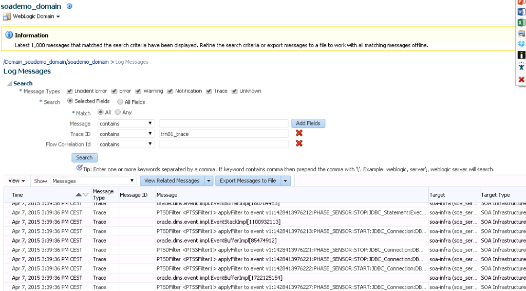Screen dimensions: 526x291
Task: Remove the Flow Correlation Id search field
Action: pyautogui.click(x=299, y=143)
